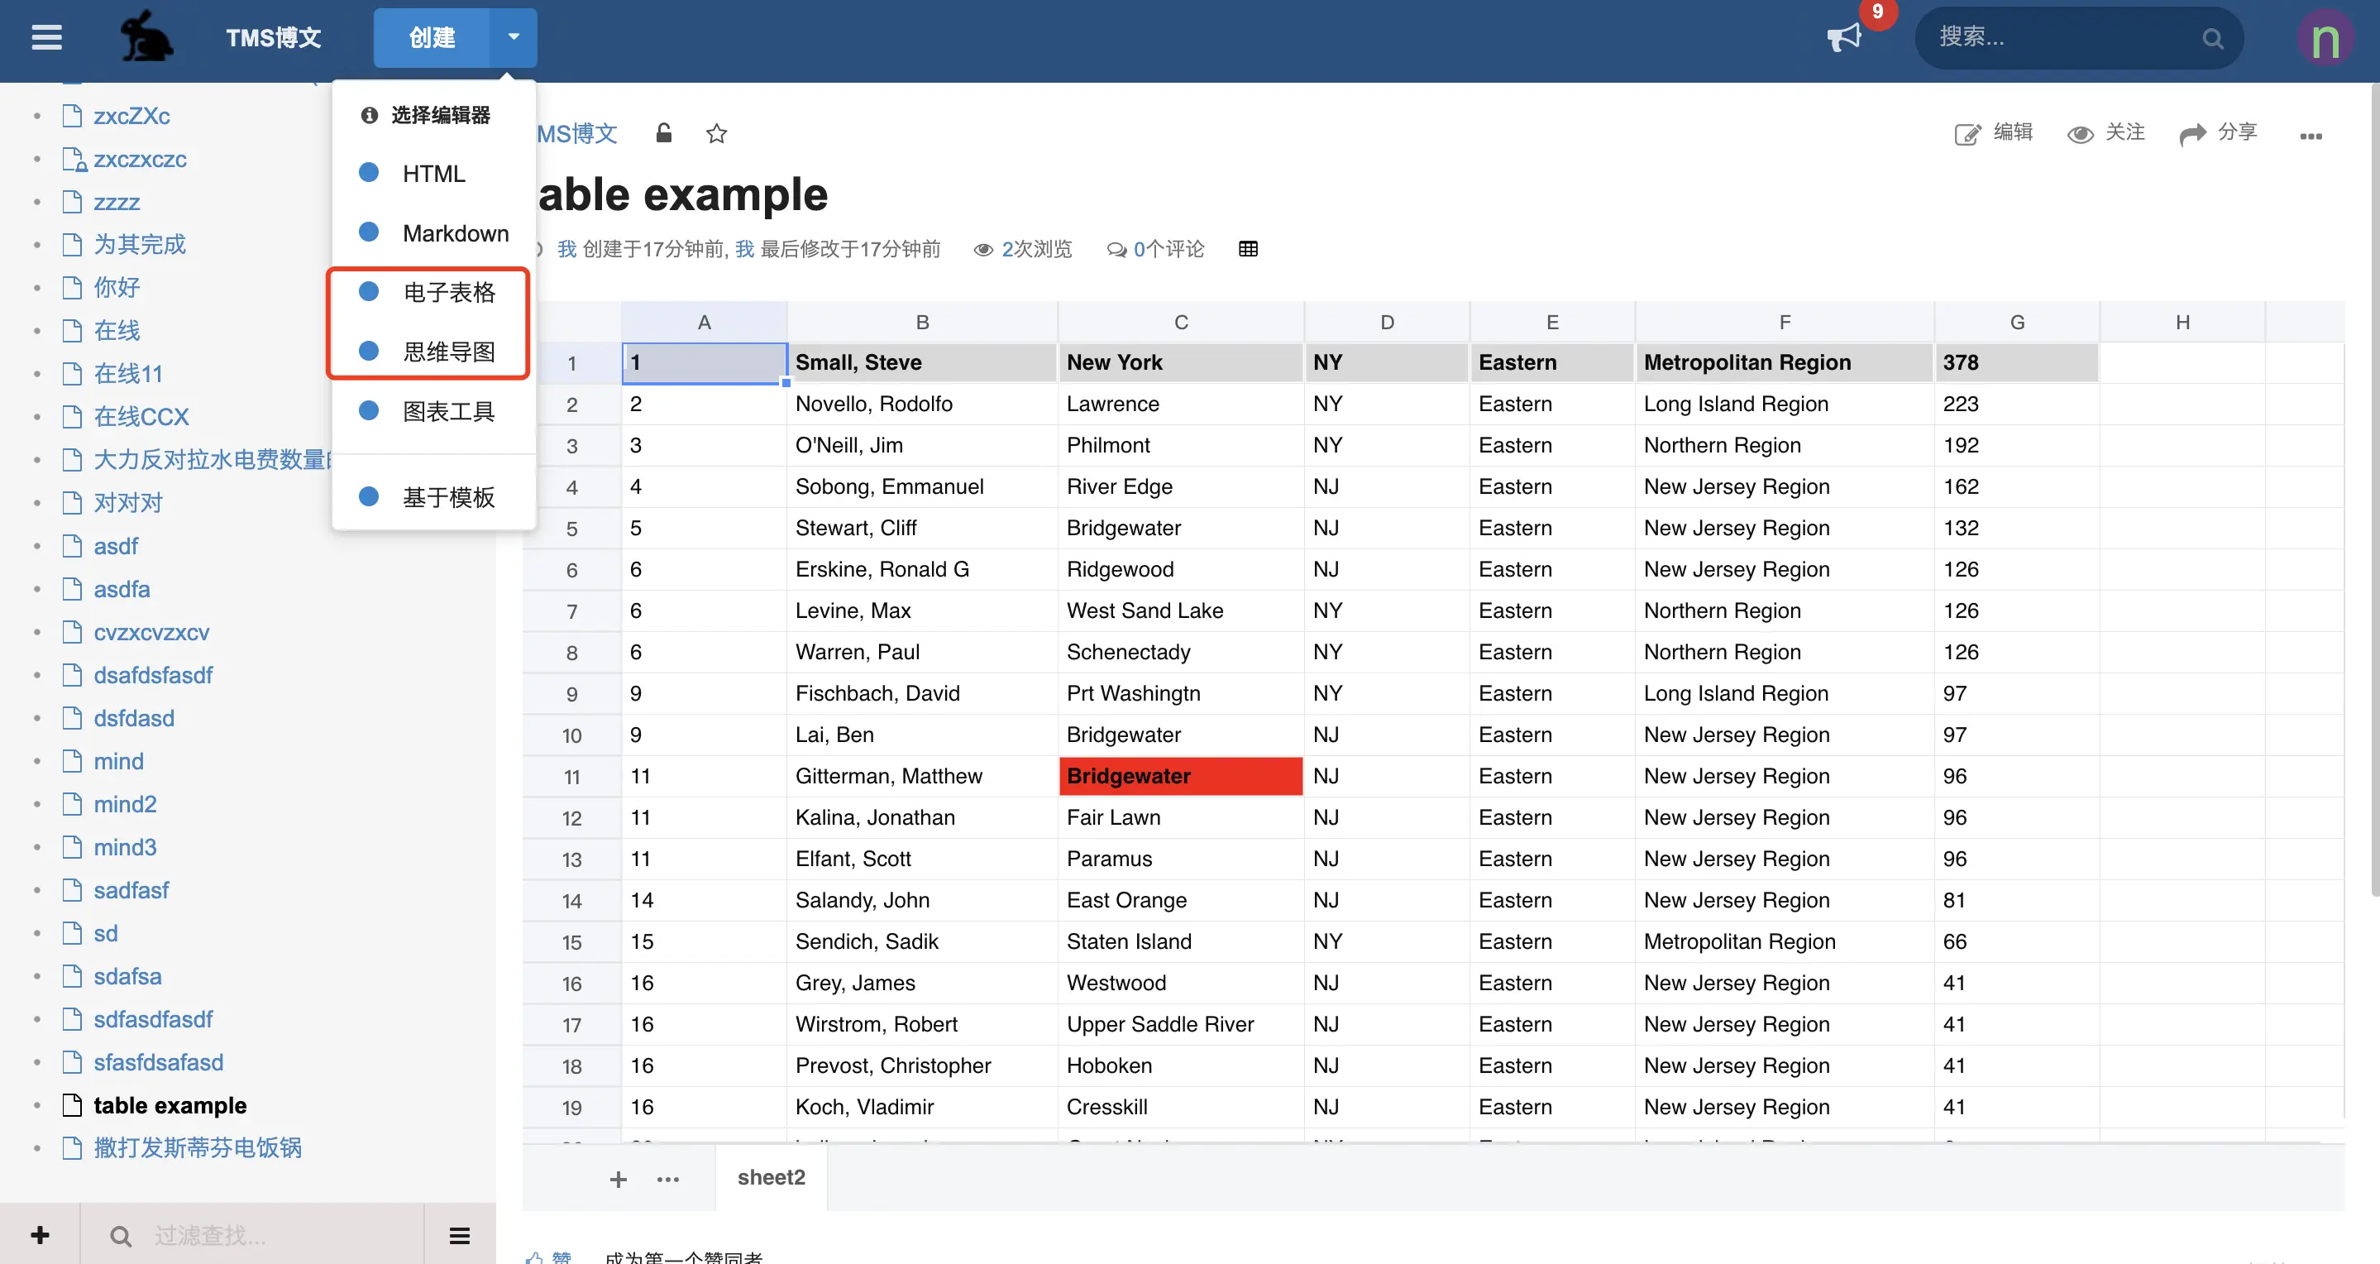Image resolution: width=2380 pixels, height=1264 pixels.
Task: Open the TMS博文 header link
Action: (275, 37)
